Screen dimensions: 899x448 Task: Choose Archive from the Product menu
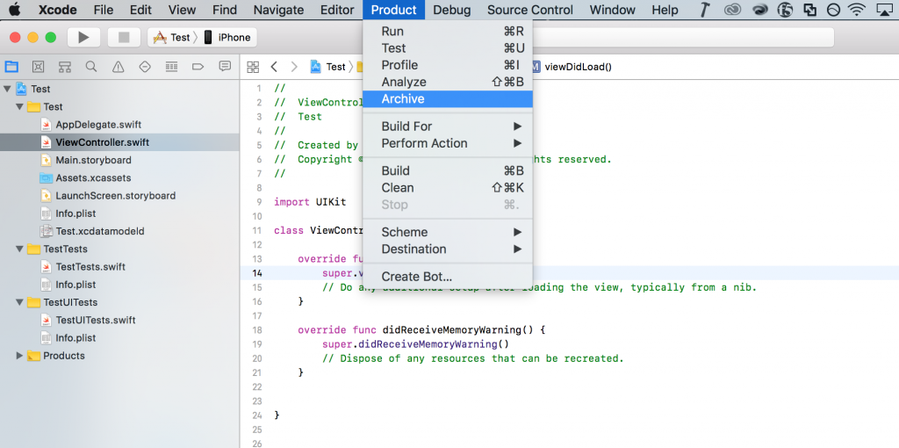448,98
